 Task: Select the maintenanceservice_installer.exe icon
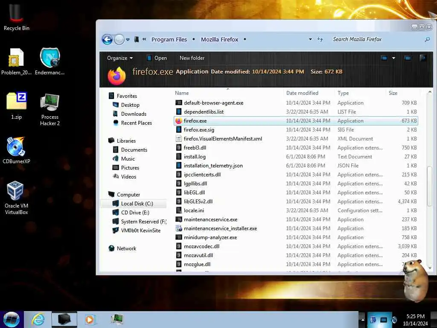(x=179, y=228)
